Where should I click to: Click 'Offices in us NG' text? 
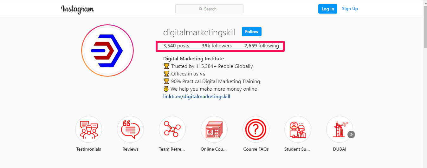[x=188, y=74]
